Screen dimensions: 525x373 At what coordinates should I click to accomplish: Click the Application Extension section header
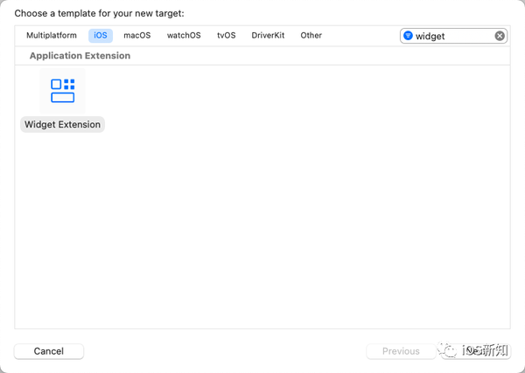tap(80, 56)
